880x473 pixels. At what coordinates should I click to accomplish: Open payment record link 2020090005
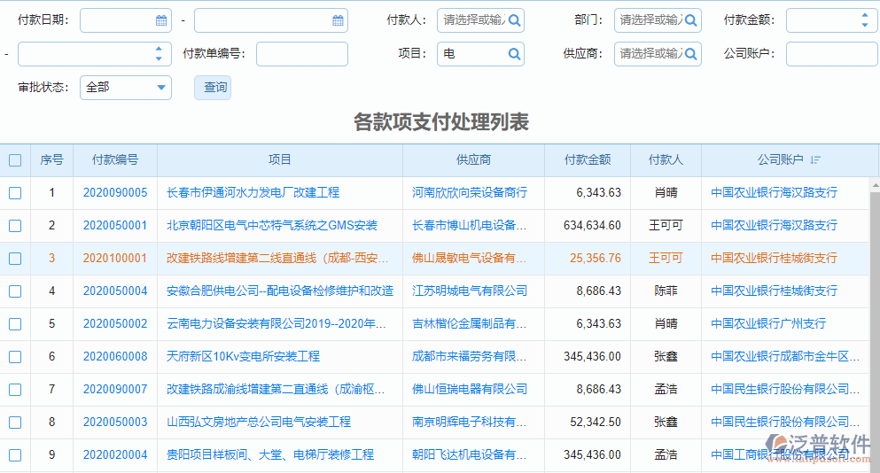click(x=115, y=193)
